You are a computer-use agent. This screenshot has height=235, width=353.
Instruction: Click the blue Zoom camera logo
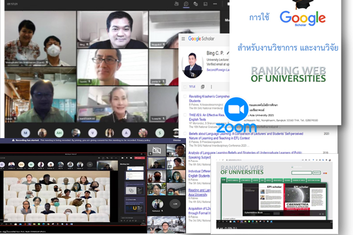[x=236, y=109]
